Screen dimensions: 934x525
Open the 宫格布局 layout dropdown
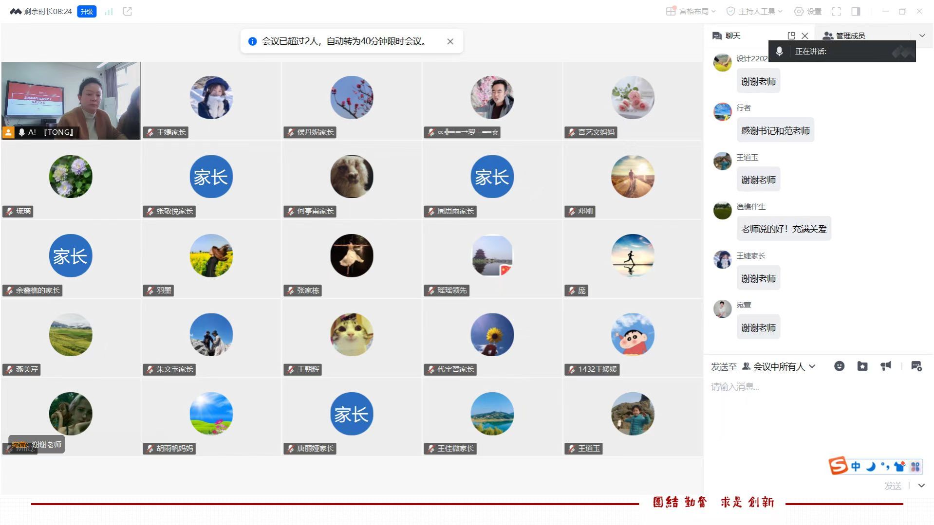691,11
